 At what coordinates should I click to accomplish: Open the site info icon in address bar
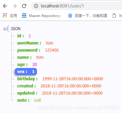[x=36, y=6]
